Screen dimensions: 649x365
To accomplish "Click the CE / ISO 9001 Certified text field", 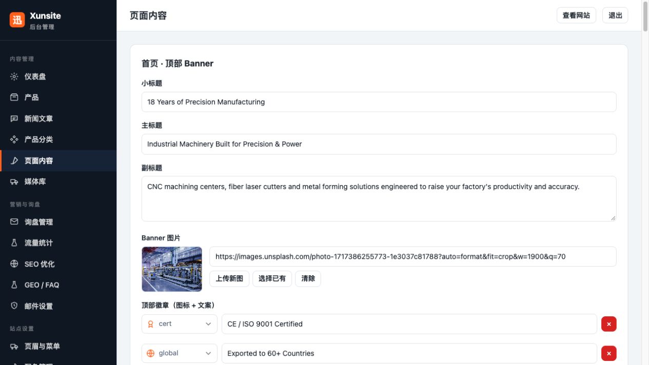I will coord(409,324).
